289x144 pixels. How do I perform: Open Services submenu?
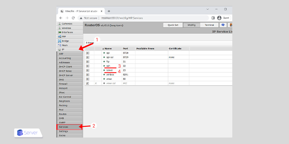click(x=69, y=127)
